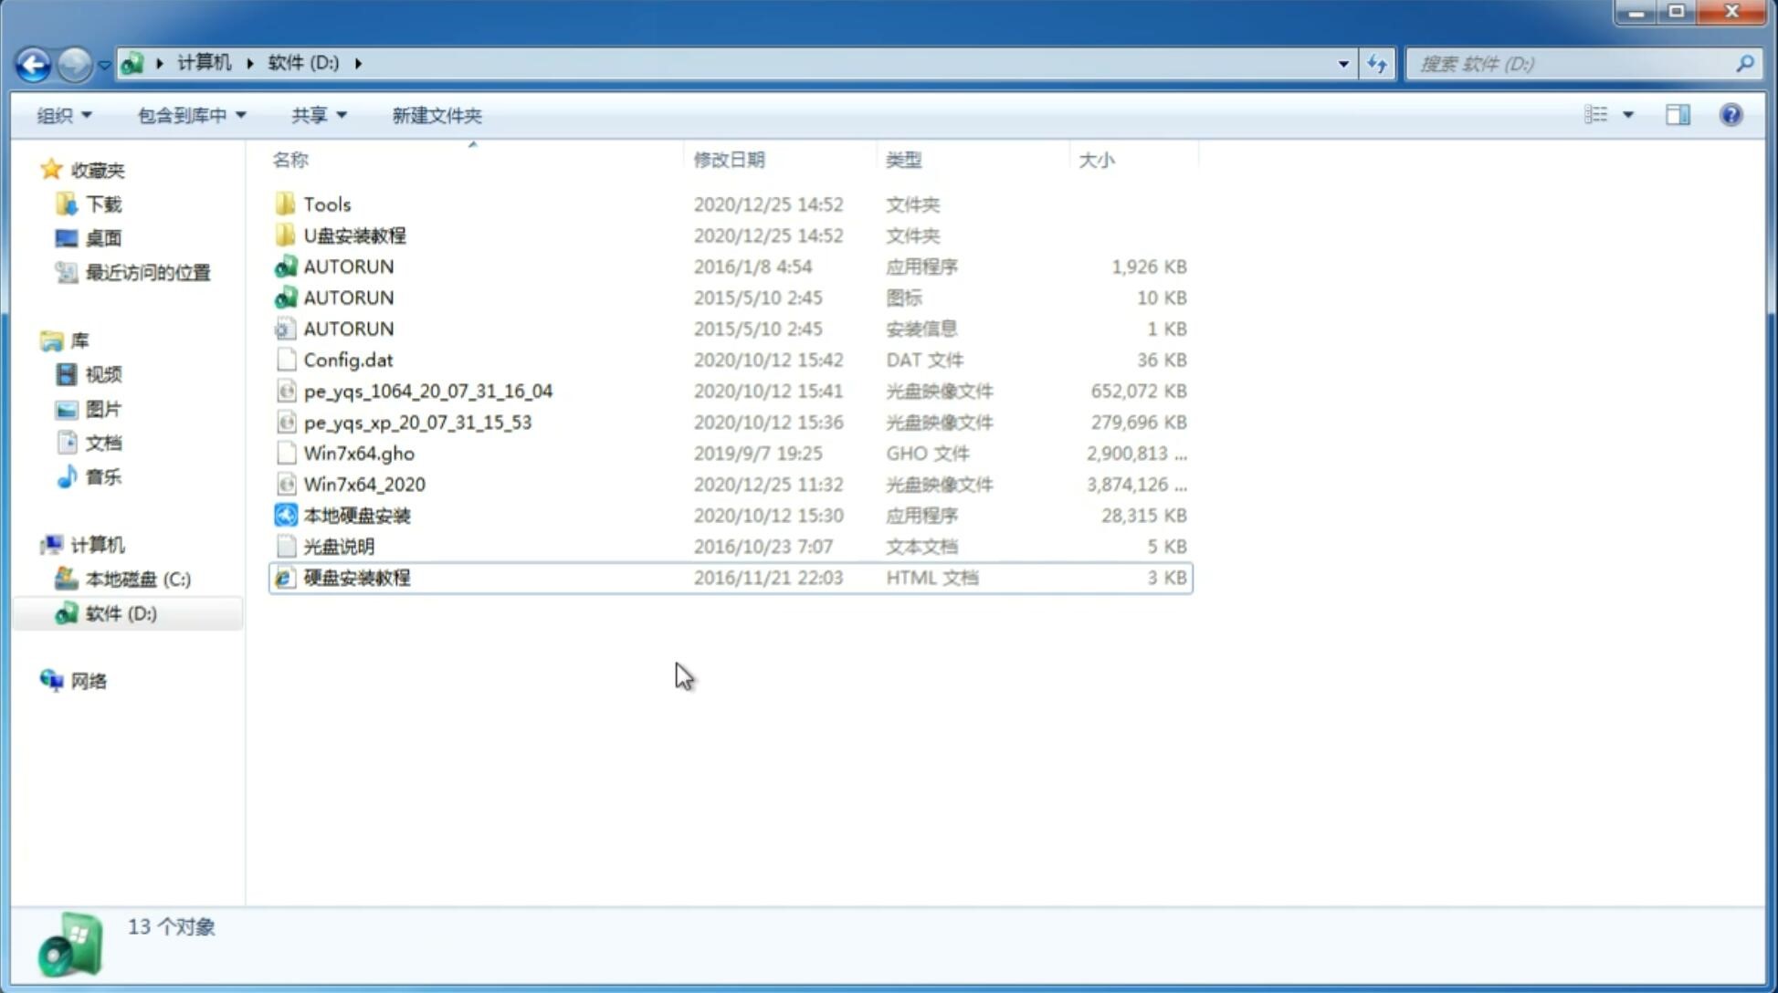
Task: Open the Tools folder
Action: point(326,204)
